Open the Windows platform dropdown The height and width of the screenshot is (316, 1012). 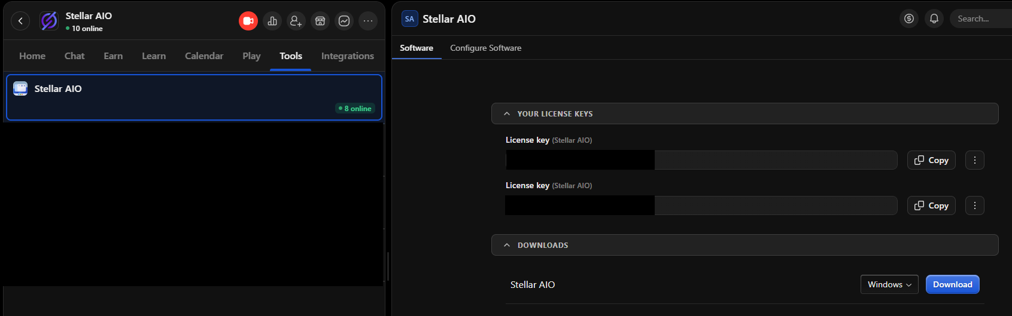[x=889, y=284]
